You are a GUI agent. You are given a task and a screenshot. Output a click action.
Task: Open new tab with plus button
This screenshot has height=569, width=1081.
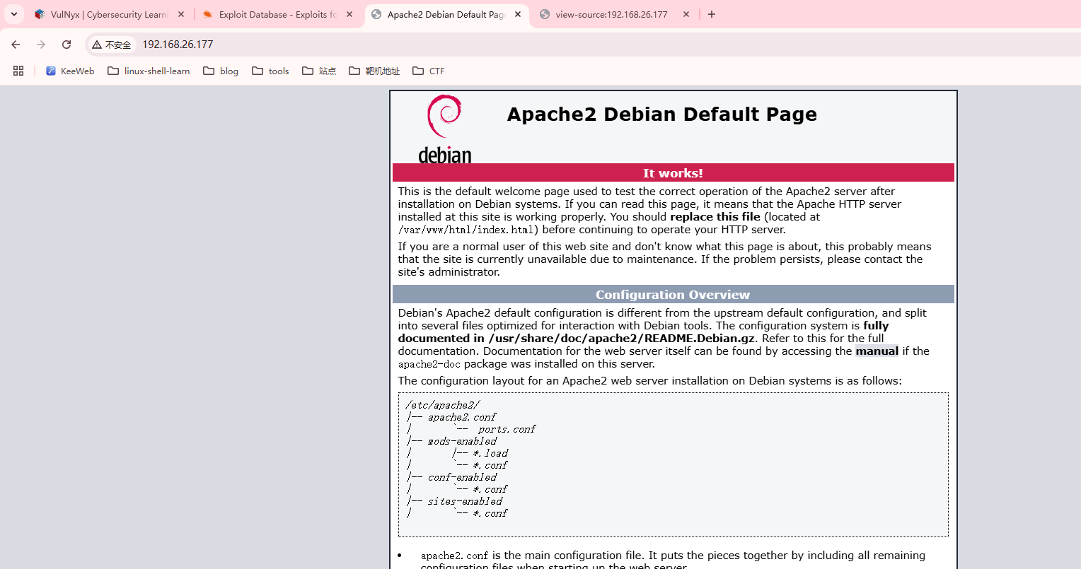712,14
